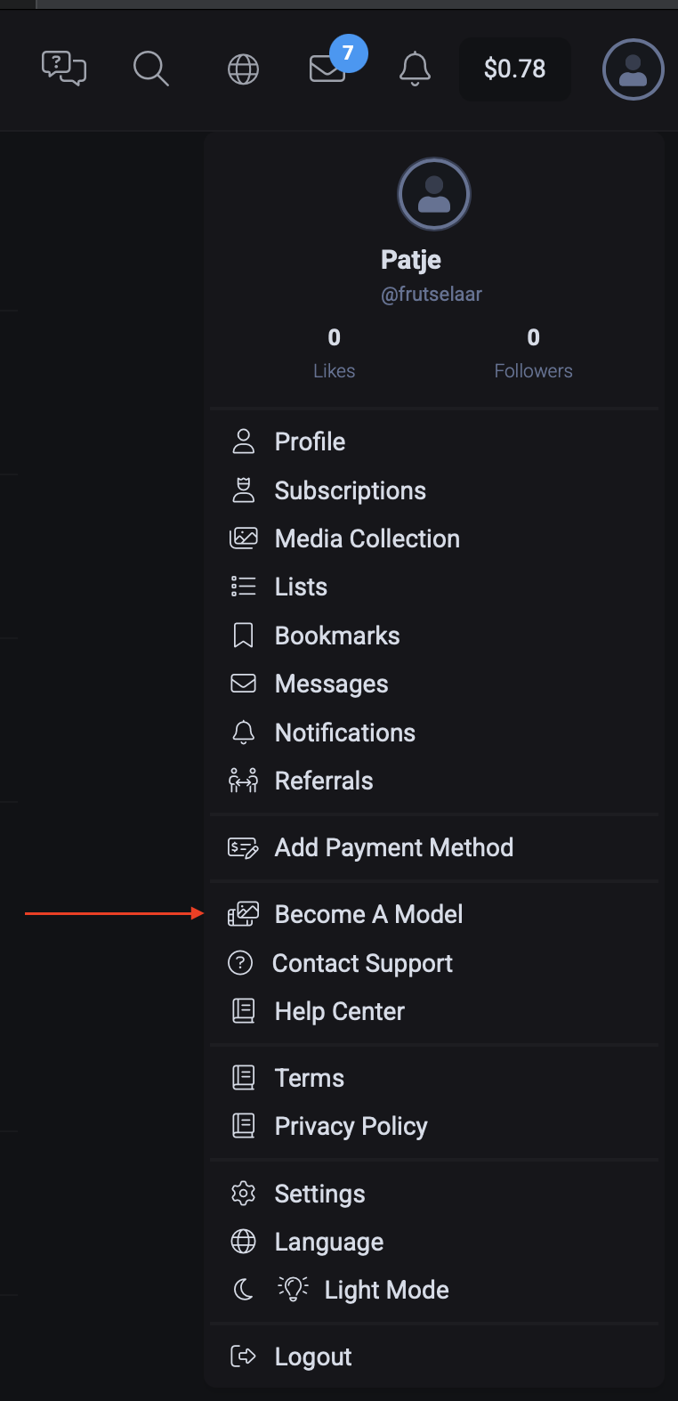This screenshot has width=678, height=1401.
Task: Click the notifications bell in top bar
Action: [x=415, y=69]
